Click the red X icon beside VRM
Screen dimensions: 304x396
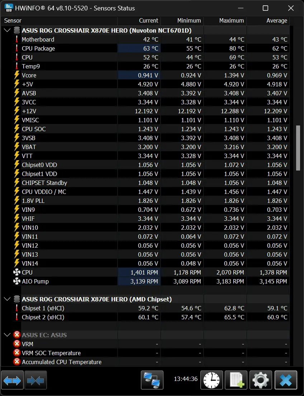pyautogui.click(x=16, y=344)
